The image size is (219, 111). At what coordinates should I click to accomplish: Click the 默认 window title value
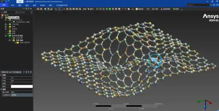pos(22,92)
